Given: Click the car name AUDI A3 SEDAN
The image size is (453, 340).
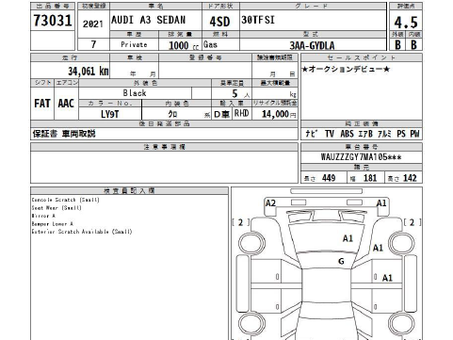Looking at the screenshot, I should [148, 20].
